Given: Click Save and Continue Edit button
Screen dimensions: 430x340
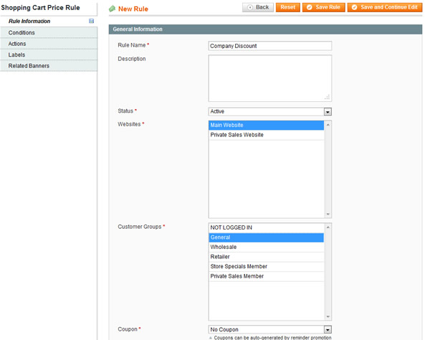Looking at the screenshot, I should [x=385, y=7].
